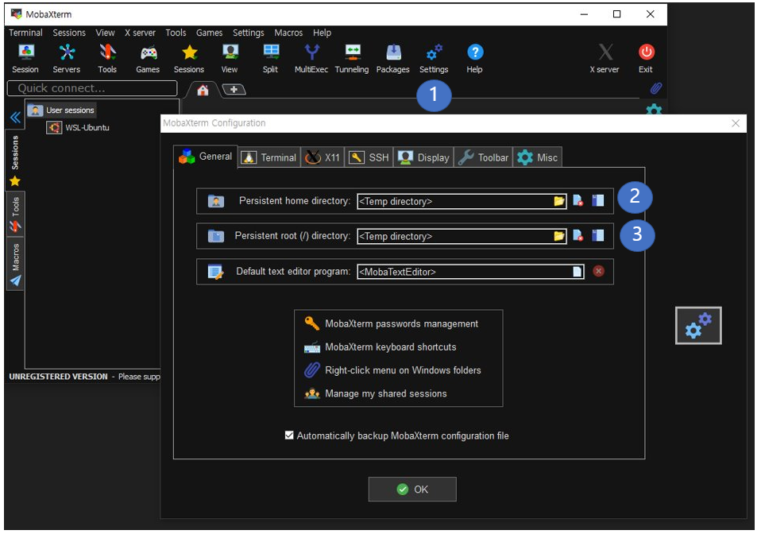Open MobaXterm passwords management
Viewport: 765px width, 538px height.
tap(392, 323)
